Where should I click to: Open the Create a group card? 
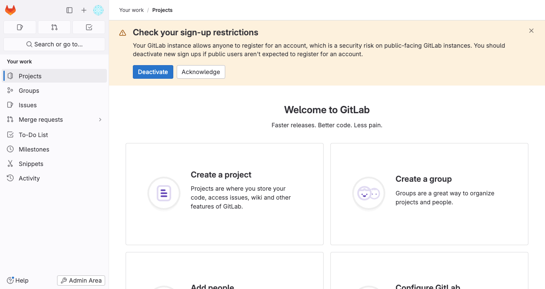(429, 194)
